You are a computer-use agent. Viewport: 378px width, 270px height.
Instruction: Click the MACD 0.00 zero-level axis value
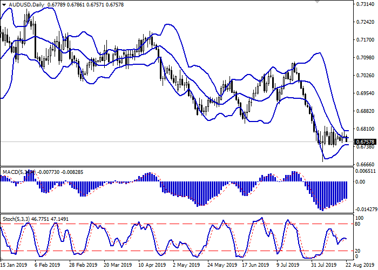[x=360, y=182]
